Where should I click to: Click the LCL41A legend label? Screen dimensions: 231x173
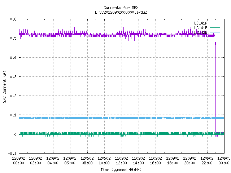201,23
